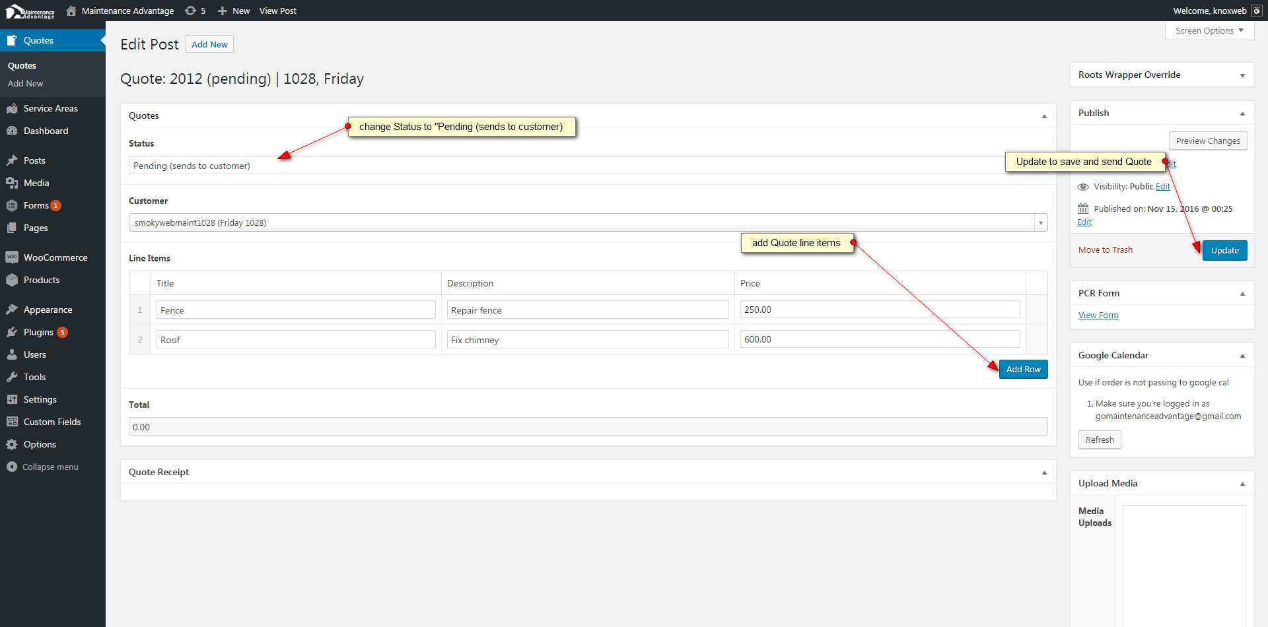This screenshot has height=627, width=1268.
Task: Click the Users icon
Action: pos(12,354)
